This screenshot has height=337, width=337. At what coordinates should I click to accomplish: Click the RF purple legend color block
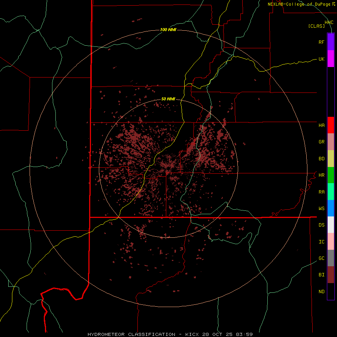(331, 42)
